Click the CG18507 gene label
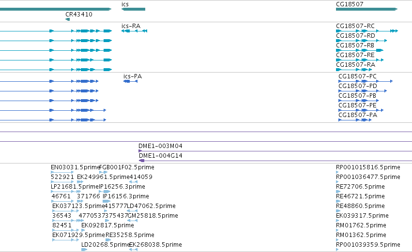 point(350,4)
